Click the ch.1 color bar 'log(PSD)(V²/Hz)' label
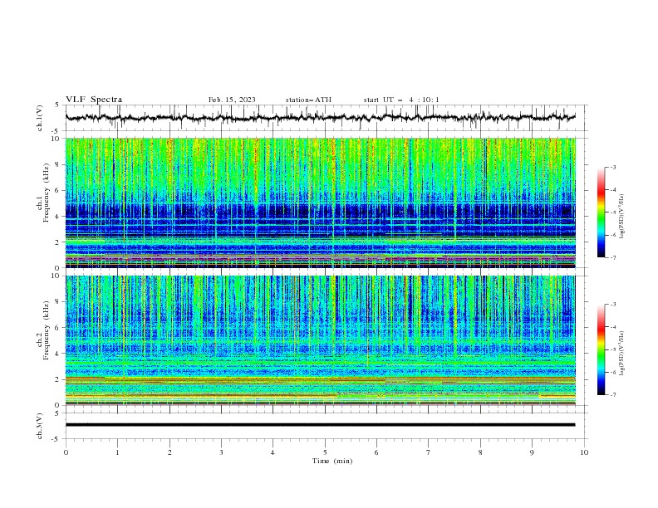 click(x=622, y=217)
